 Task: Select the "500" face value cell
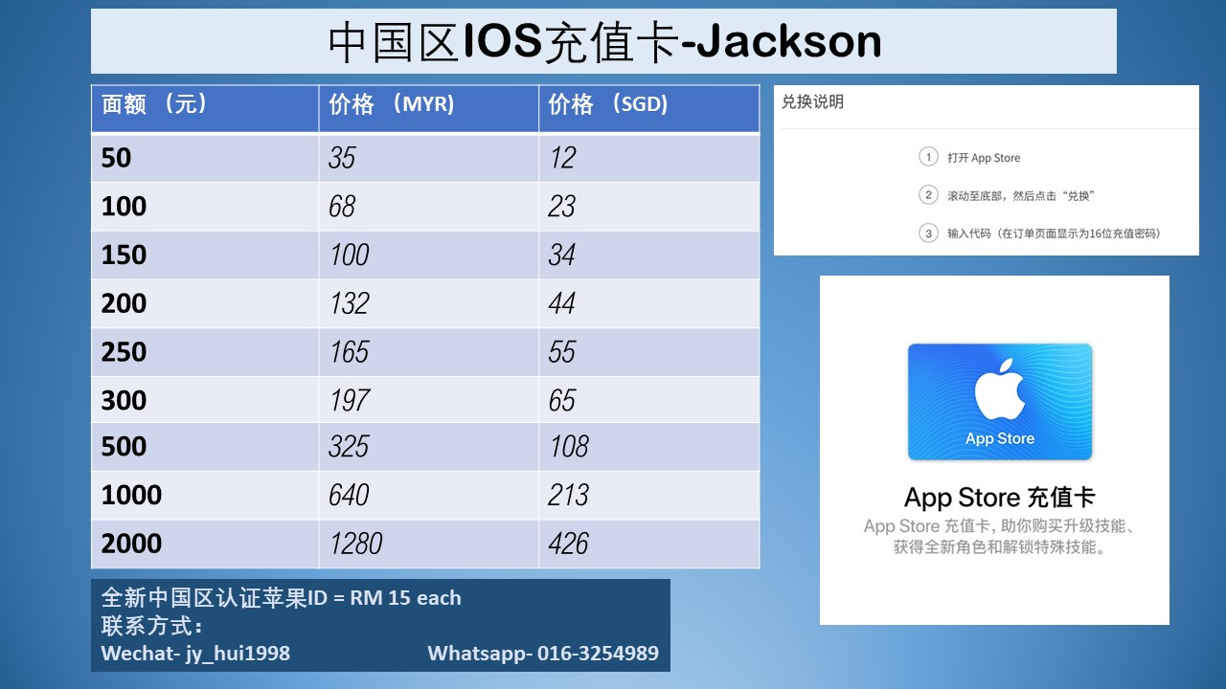(205, 447)
